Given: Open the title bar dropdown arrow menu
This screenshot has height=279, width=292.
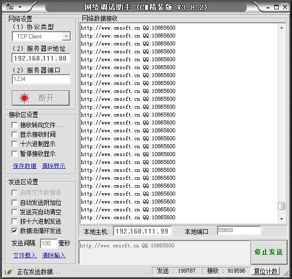Looking at the screenshot, I should pyautogui.click(x=20, y=7).
